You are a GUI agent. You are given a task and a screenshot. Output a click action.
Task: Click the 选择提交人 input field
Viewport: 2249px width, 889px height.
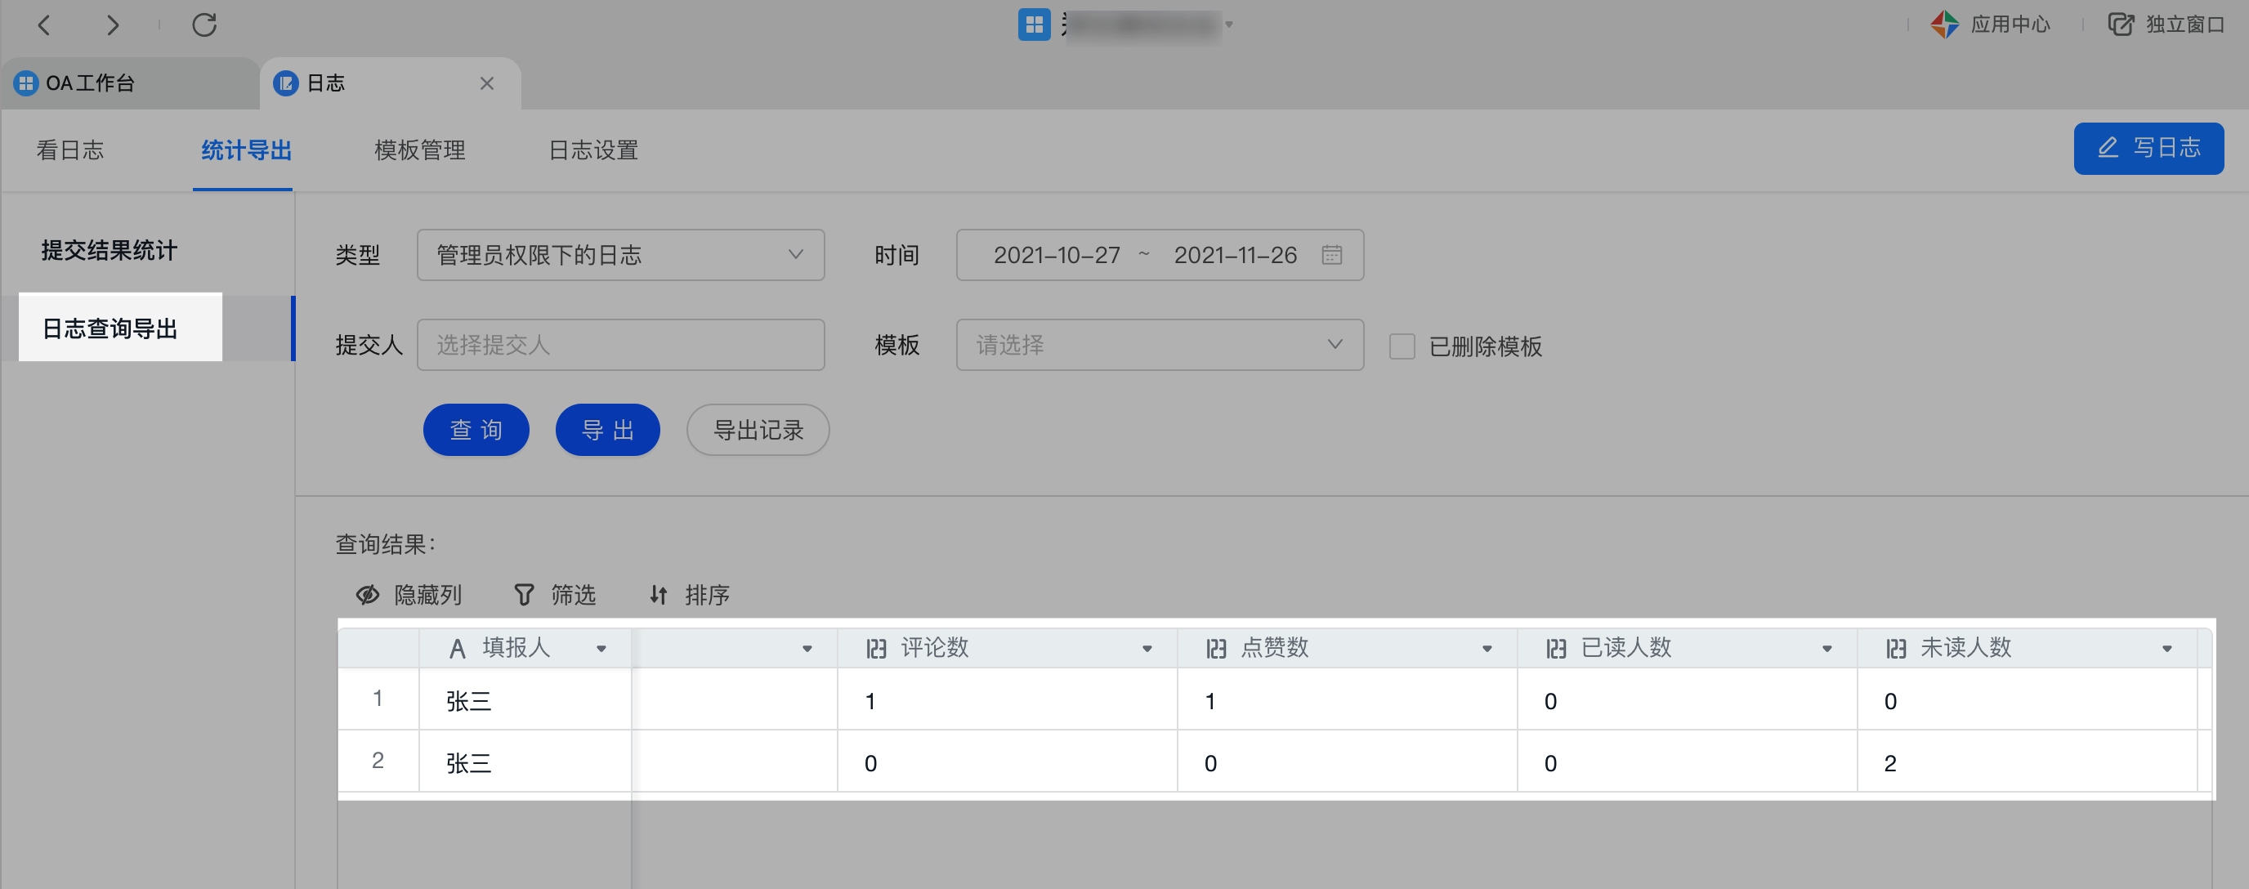[620, 345]
